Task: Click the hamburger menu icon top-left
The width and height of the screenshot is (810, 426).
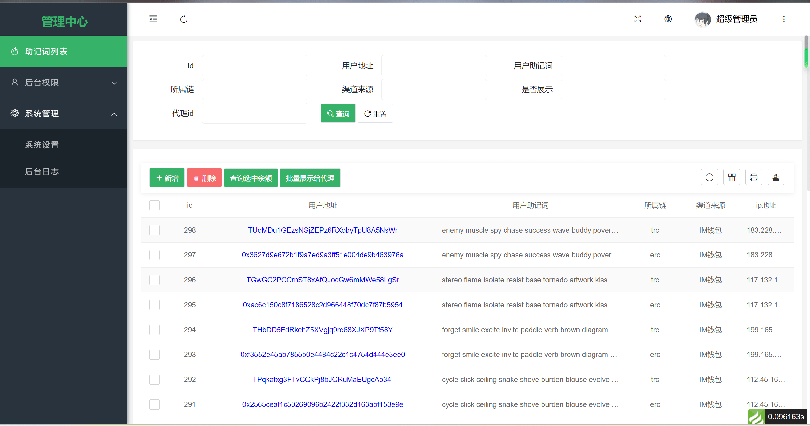Action: pos(153,19)
